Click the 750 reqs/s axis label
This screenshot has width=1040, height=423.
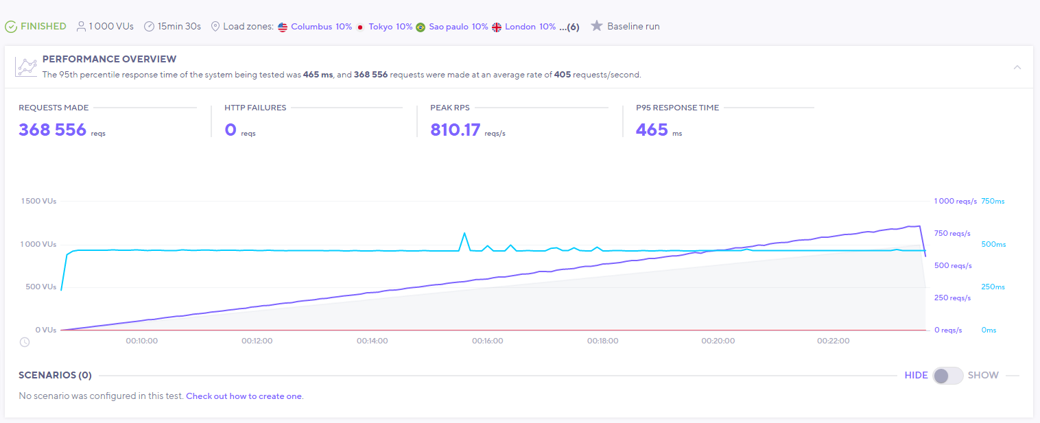(x=953, y=233)
